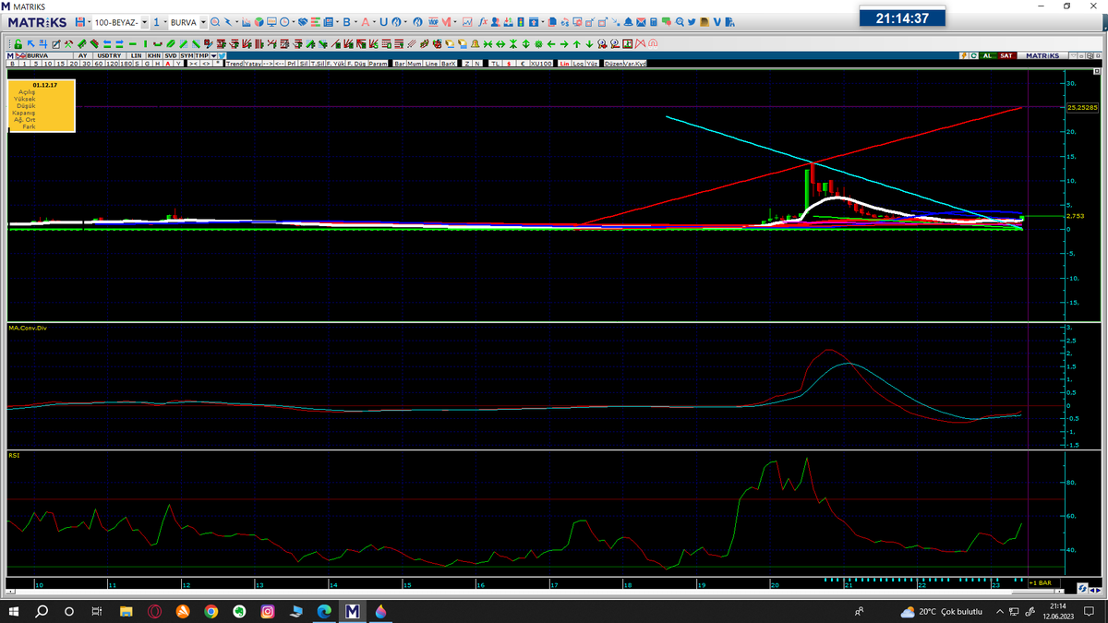1108x623 pixels.
Task: Click the Sil delete button
Action: pyautogui.click(x=304, y=64)
